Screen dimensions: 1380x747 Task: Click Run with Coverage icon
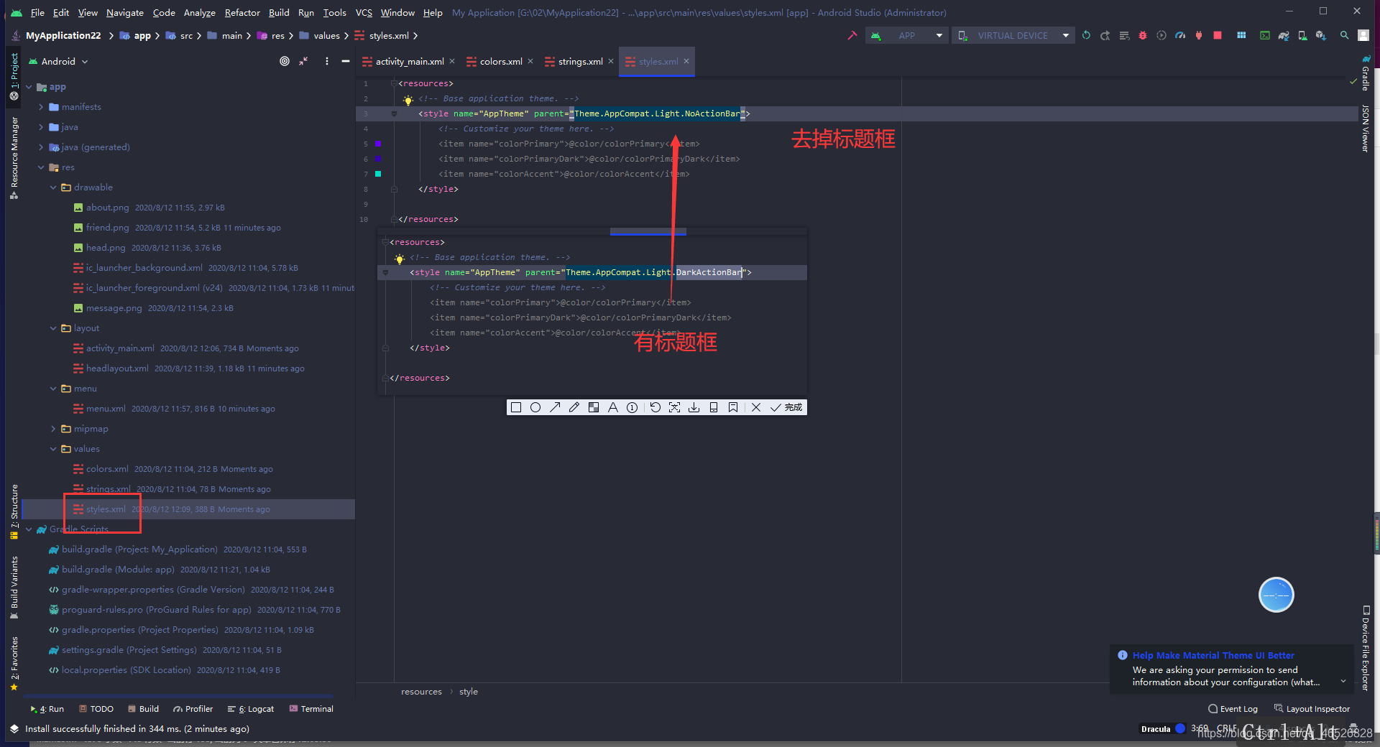point(1161,35)
